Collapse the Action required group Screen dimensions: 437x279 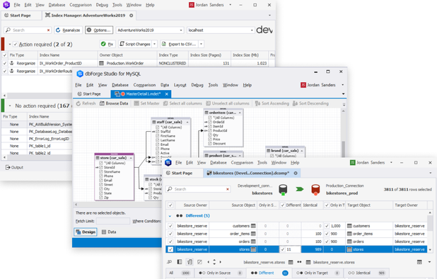(x=10, y=45)
